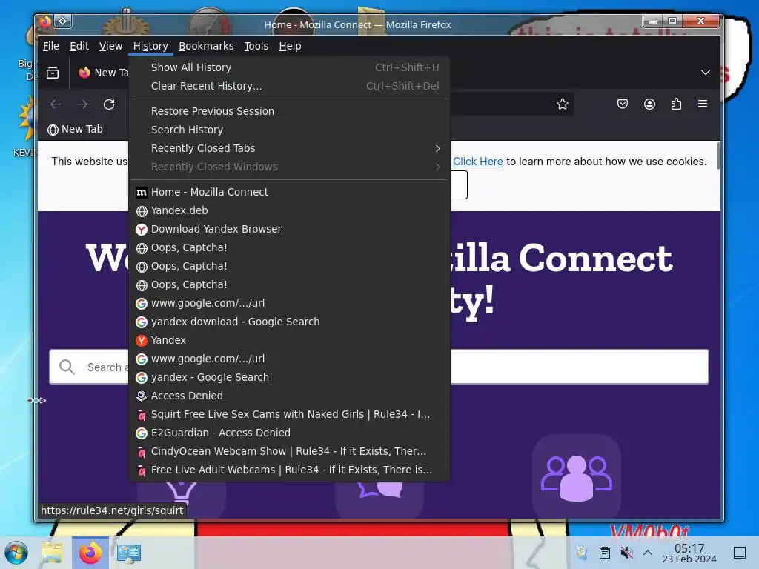
Task: Open the Bookmarks menu
Action: 206,46
